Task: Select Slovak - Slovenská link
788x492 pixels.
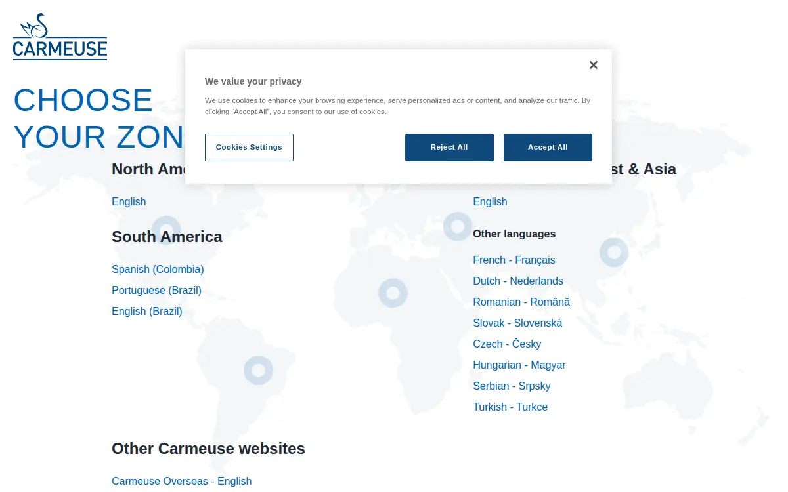Action: point(517,323)
